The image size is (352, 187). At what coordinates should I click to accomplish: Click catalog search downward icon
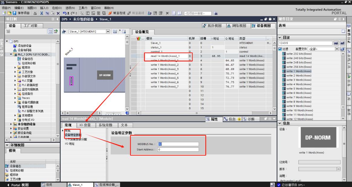pyautogui.click(x=336, y=43)
